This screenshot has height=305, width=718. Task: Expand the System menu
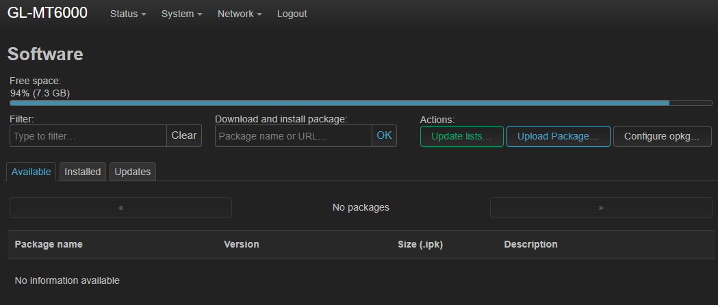point(181,14)
